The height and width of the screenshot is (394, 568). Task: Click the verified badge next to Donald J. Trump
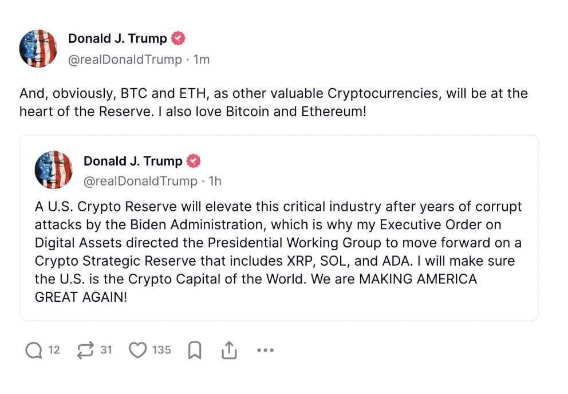178,38
